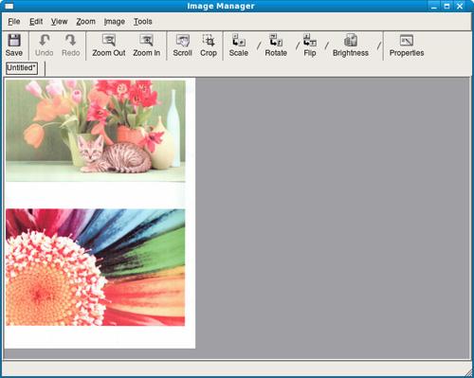This screenshot has width=474, height=378.
Task: Open the Image menu
Action: [x=115, y=22]
